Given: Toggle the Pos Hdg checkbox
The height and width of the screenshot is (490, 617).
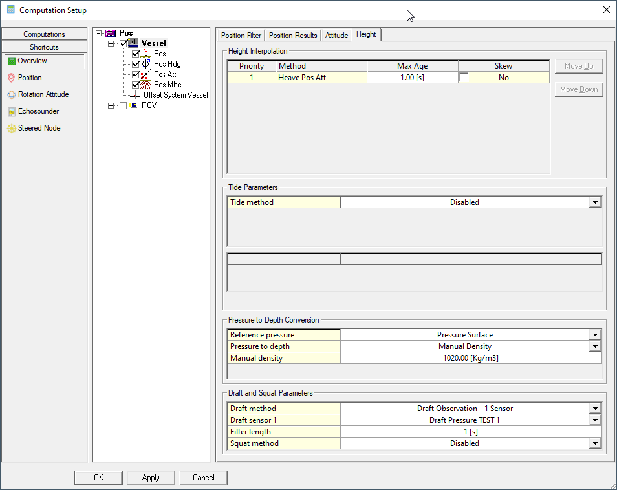Looking at the screenshot, I should pos(136,64).
